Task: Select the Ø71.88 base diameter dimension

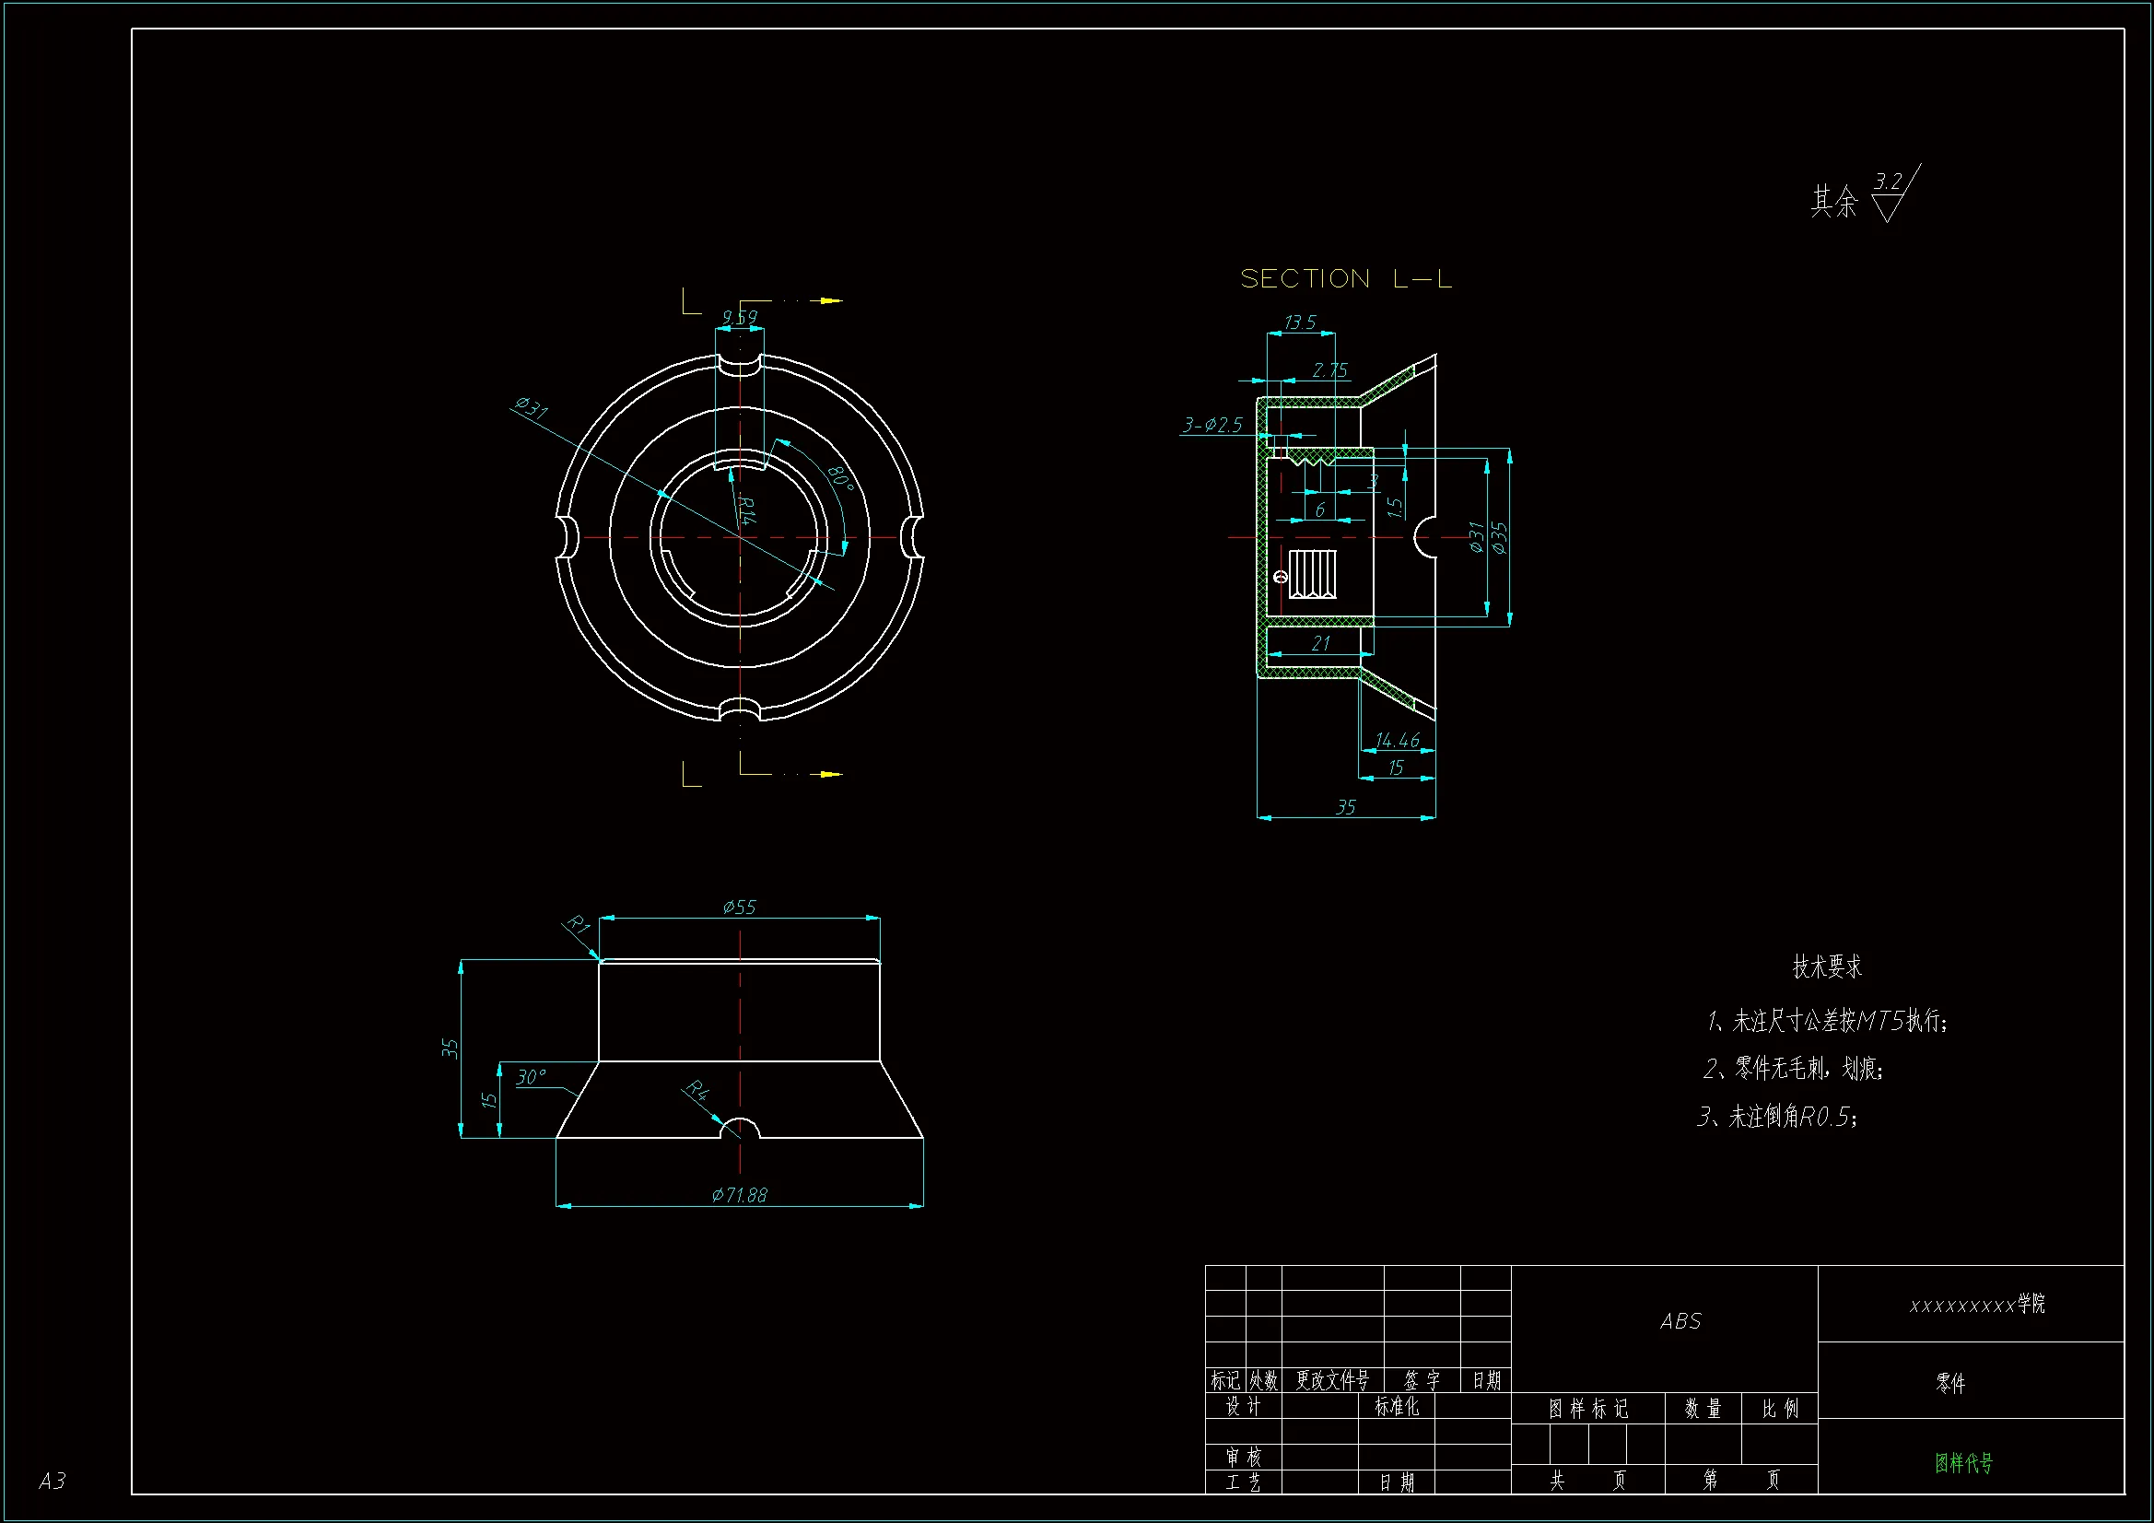Action: [739, 1195]
